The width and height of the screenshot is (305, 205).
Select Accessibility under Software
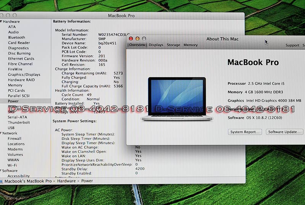[18, 176]
